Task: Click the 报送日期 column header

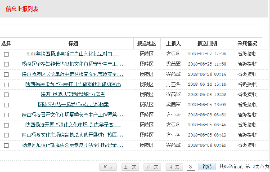Action: pos(207,44)
